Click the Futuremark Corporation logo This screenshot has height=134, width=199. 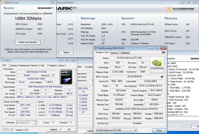[x=180, y=9]
